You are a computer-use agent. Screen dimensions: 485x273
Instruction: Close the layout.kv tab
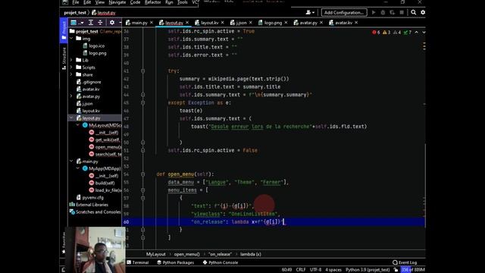[x=222, y=23]
